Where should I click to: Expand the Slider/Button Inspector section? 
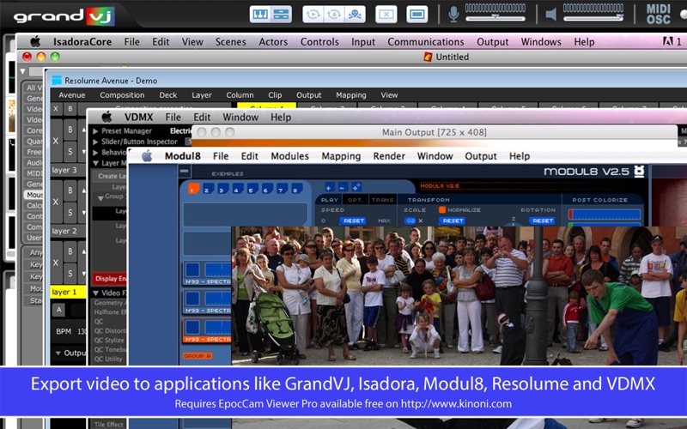(x=95, y=142)
